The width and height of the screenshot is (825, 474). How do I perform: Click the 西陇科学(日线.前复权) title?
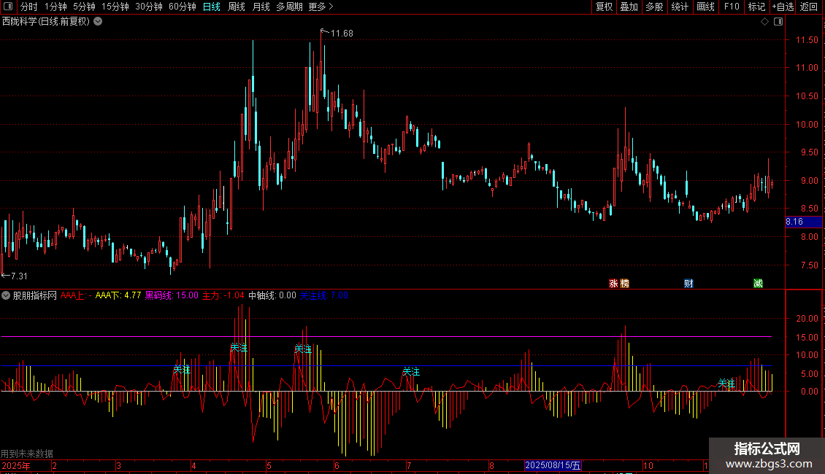pos(46,22)
